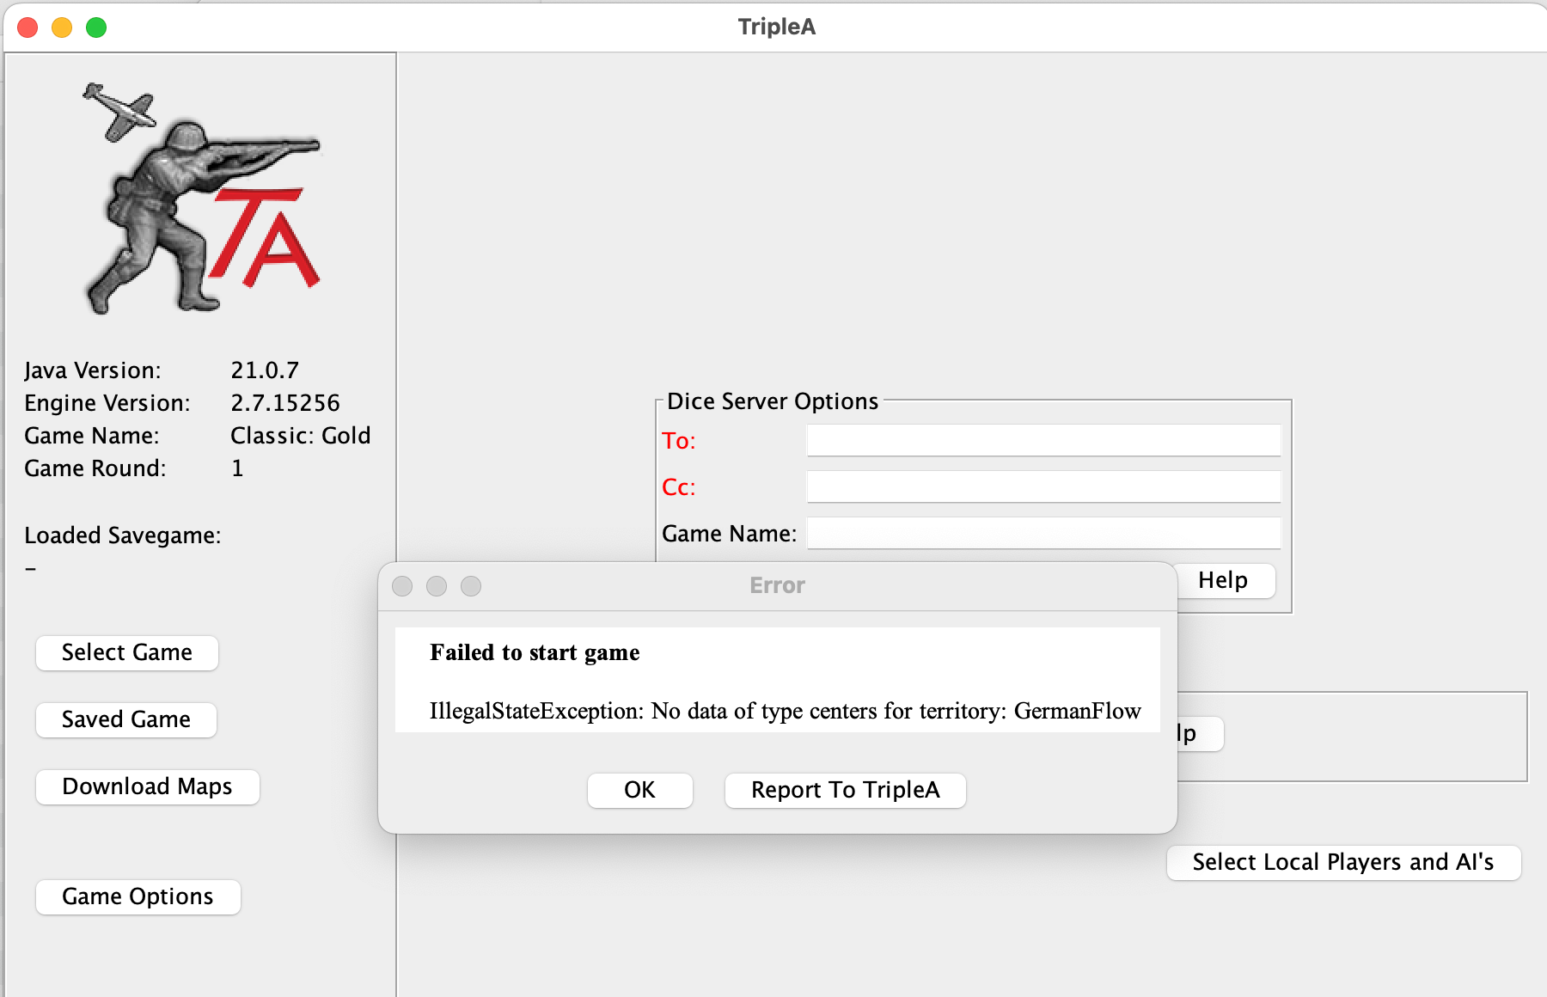
Task: Click the dice server Game Name field
Action: (x=1043, y=533)
